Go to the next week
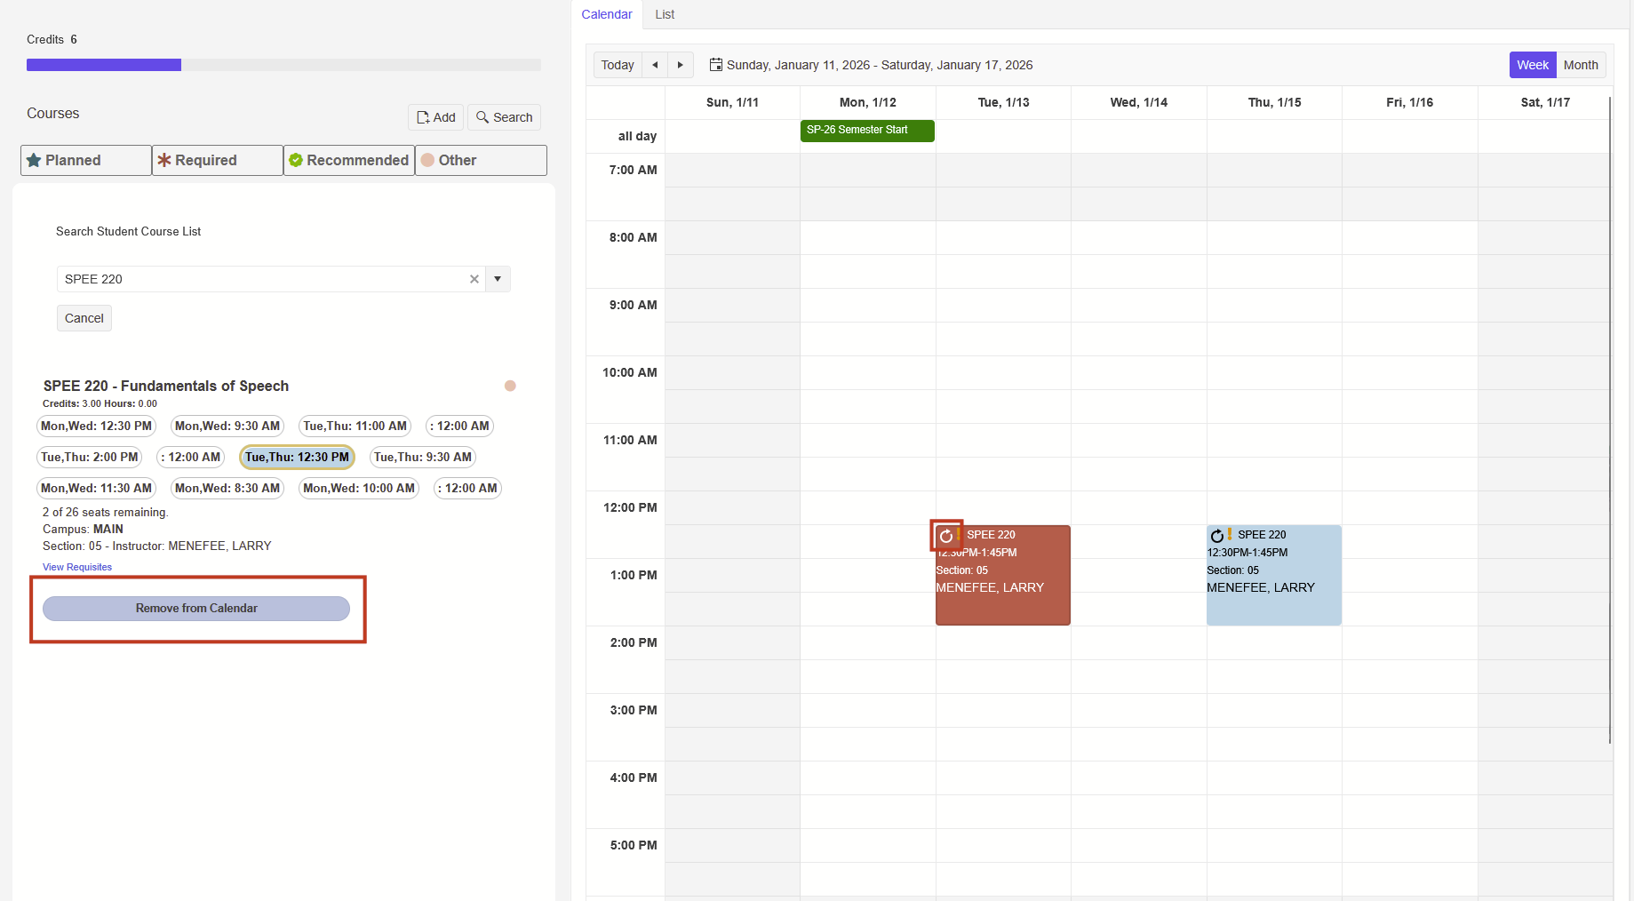This screenshot has height=901, width=1634. [681, 65]
